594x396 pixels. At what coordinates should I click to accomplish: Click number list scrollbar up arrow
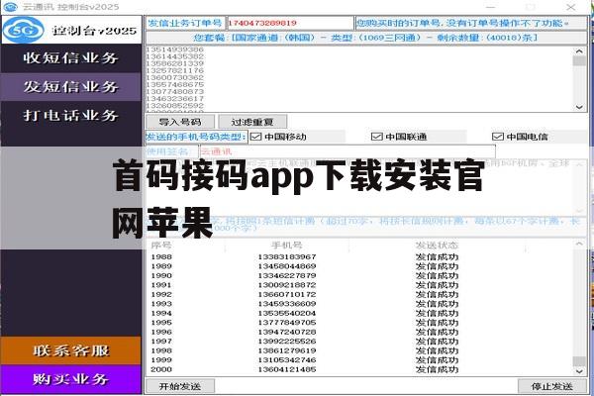[579, 51]
